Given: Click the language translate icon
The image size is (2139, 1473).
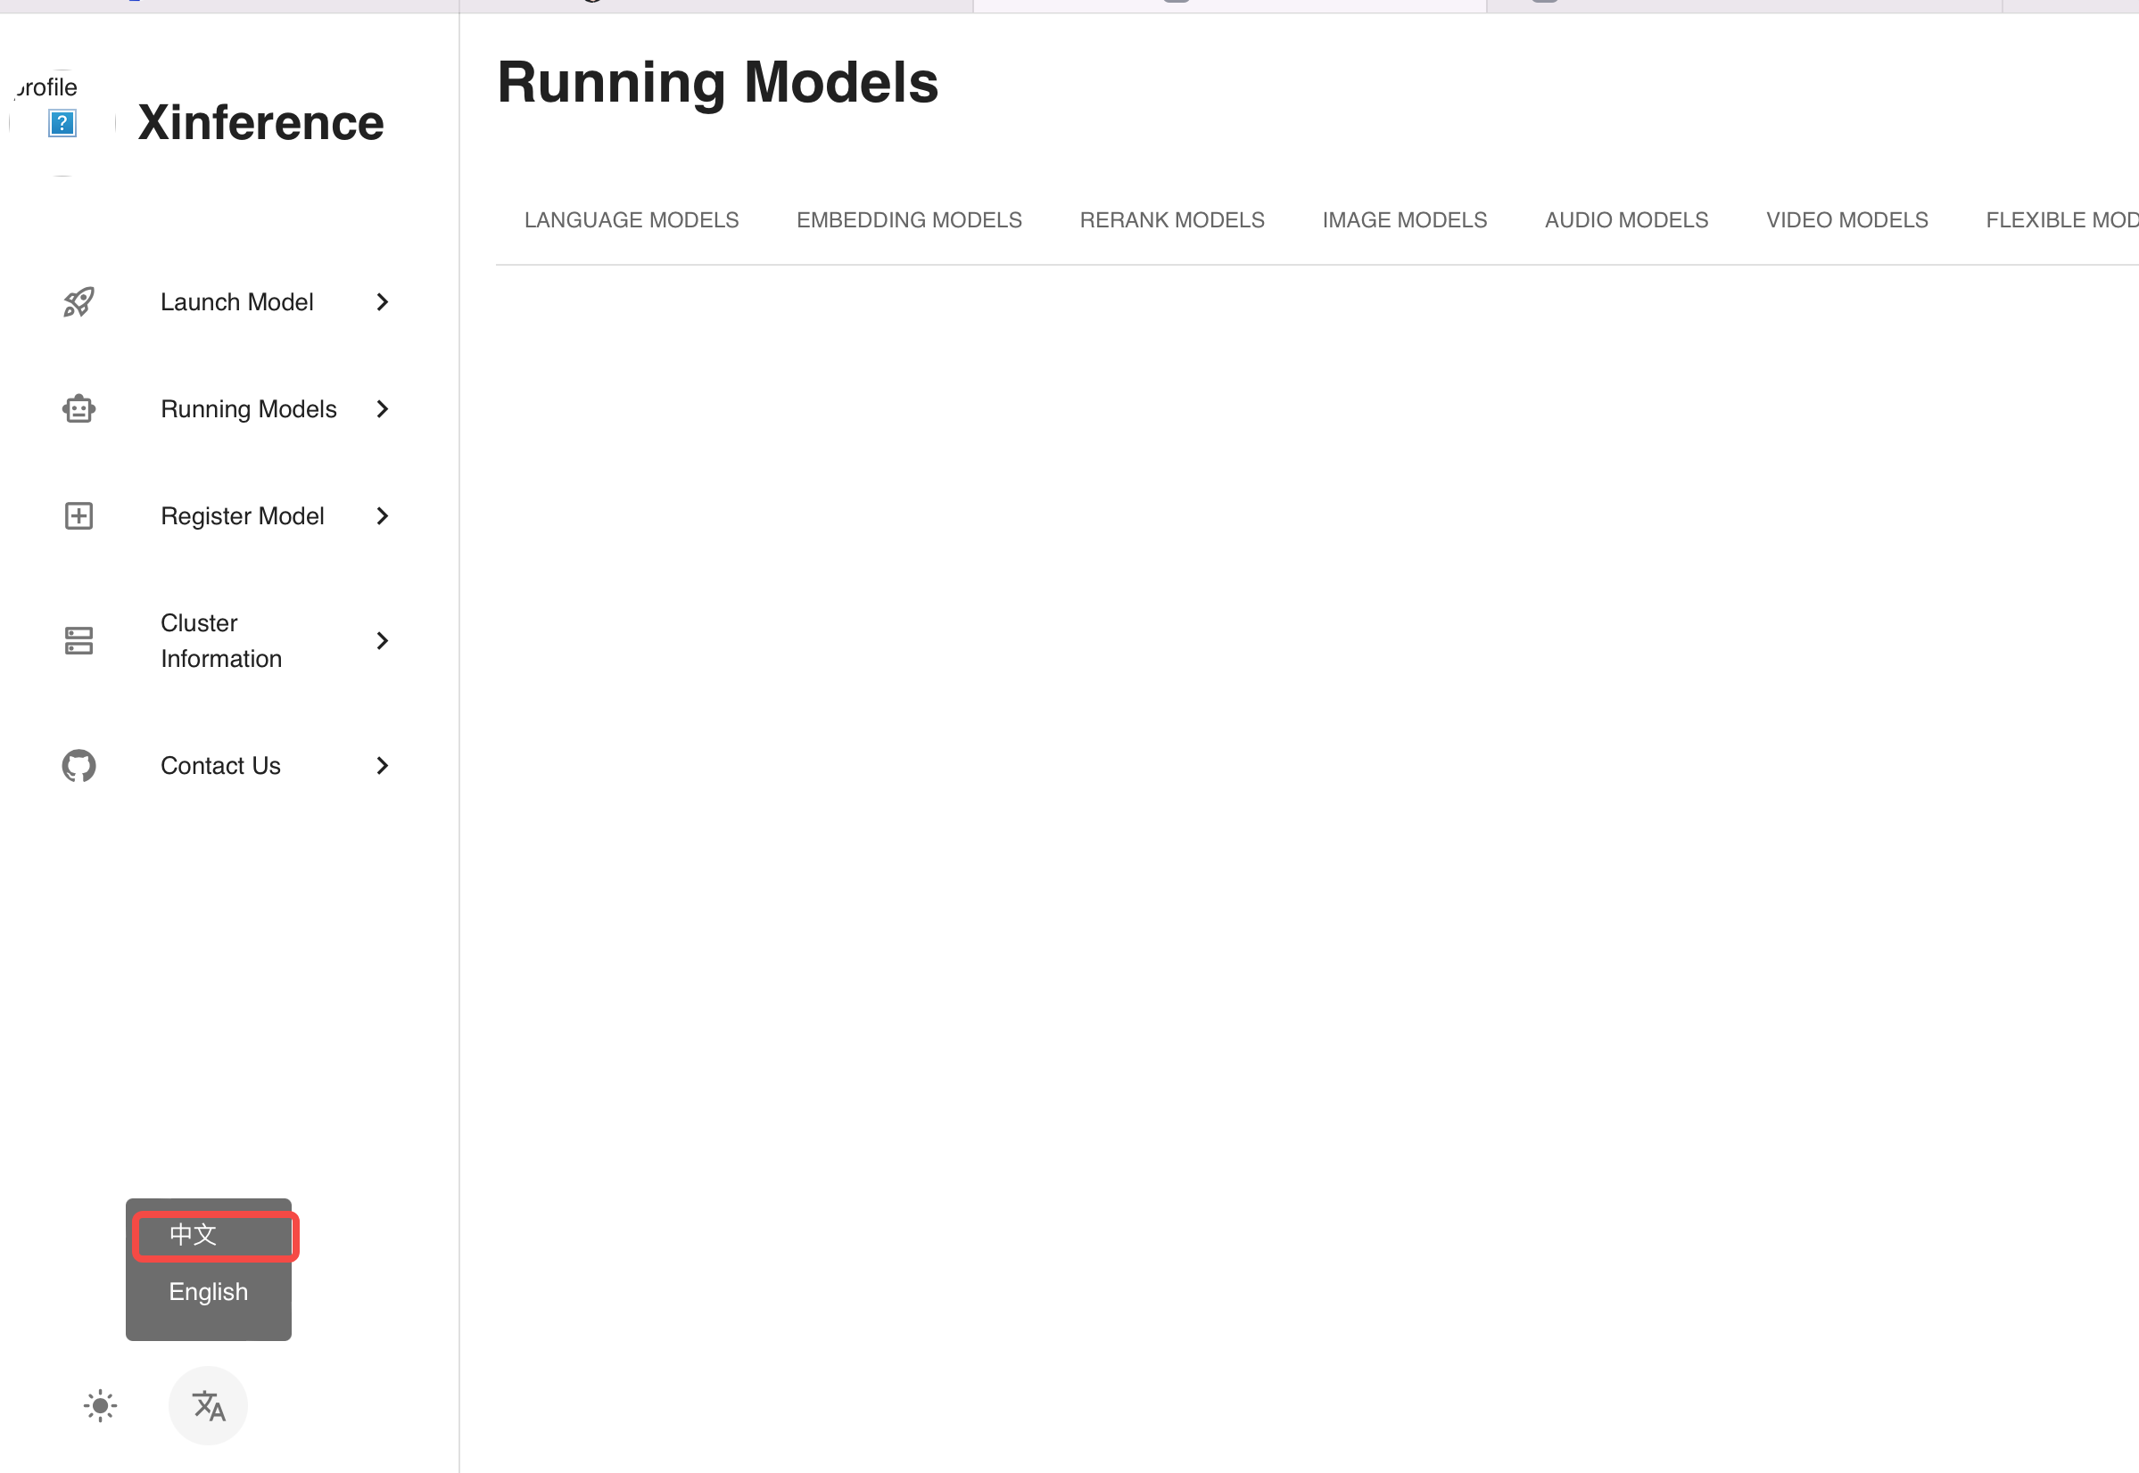Looking at the screenshot, I should coord(209,1405).
